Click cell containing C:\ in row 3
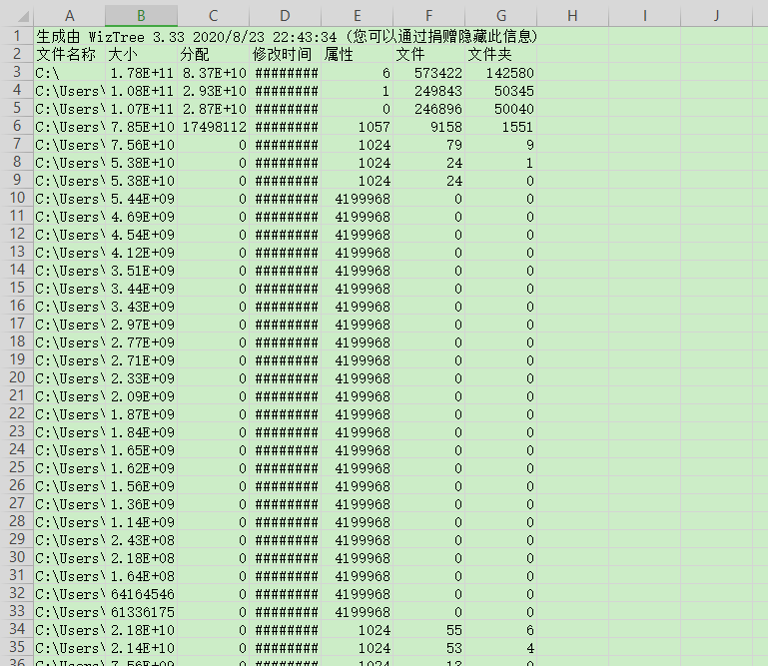Viewport: 768px width, 666px height. click(70, 73)
